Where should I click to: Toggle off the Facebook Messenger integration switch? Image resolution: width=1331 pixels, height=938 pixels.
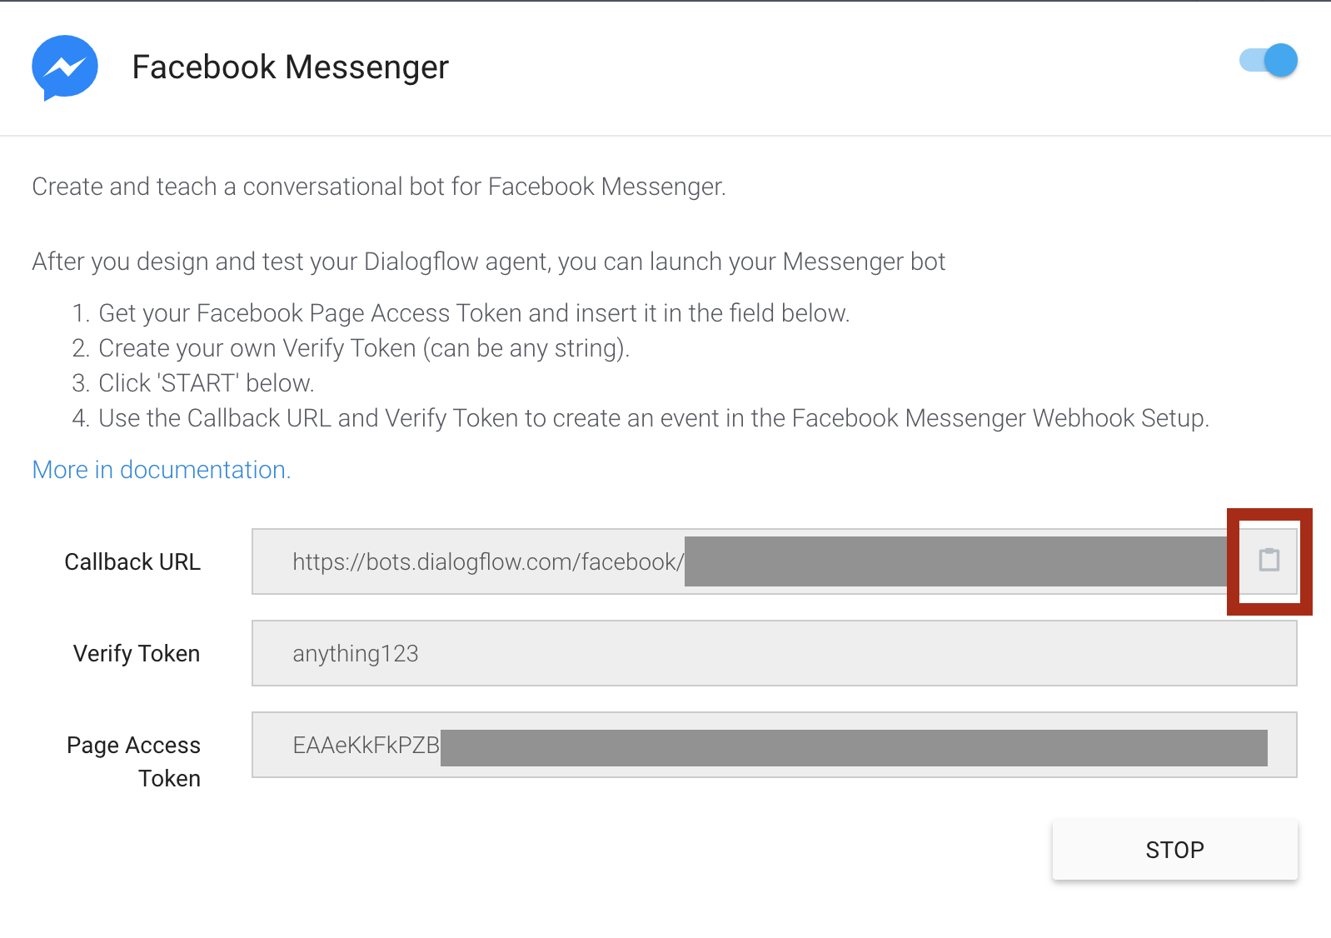pyautogui.click(x=1269, y=61)
